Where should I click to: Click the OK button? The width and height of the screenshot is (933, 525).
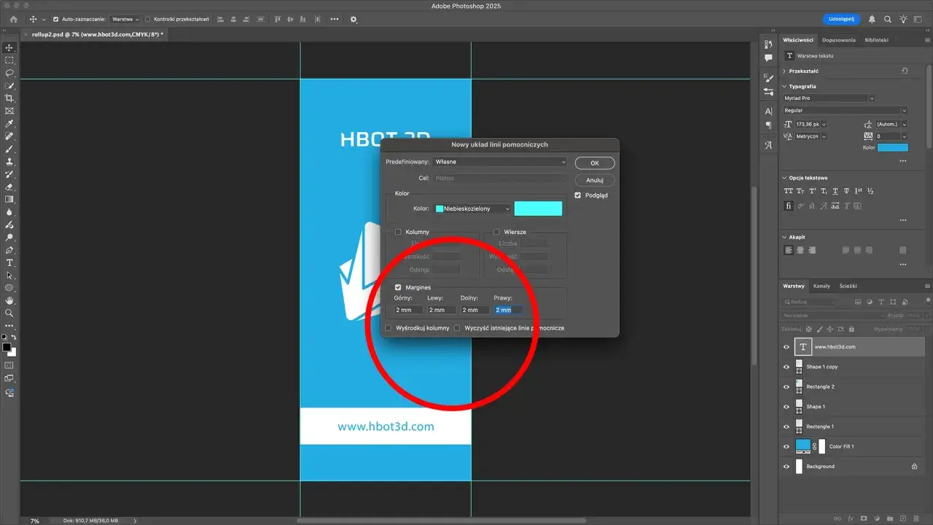pos(594,163)
